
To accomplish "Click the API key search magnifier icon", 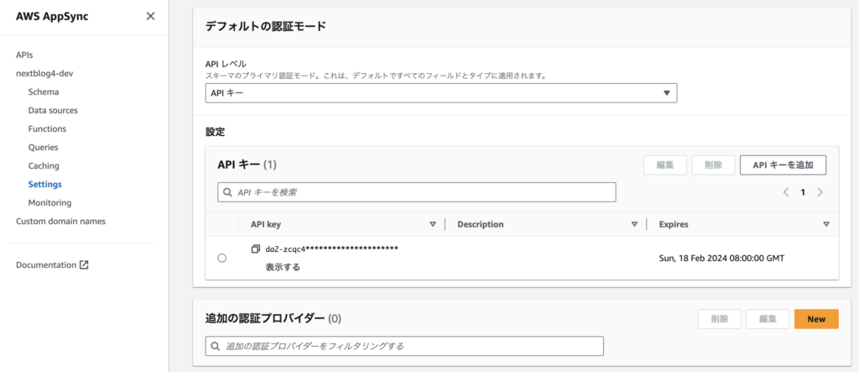I will tap(227, 192).
